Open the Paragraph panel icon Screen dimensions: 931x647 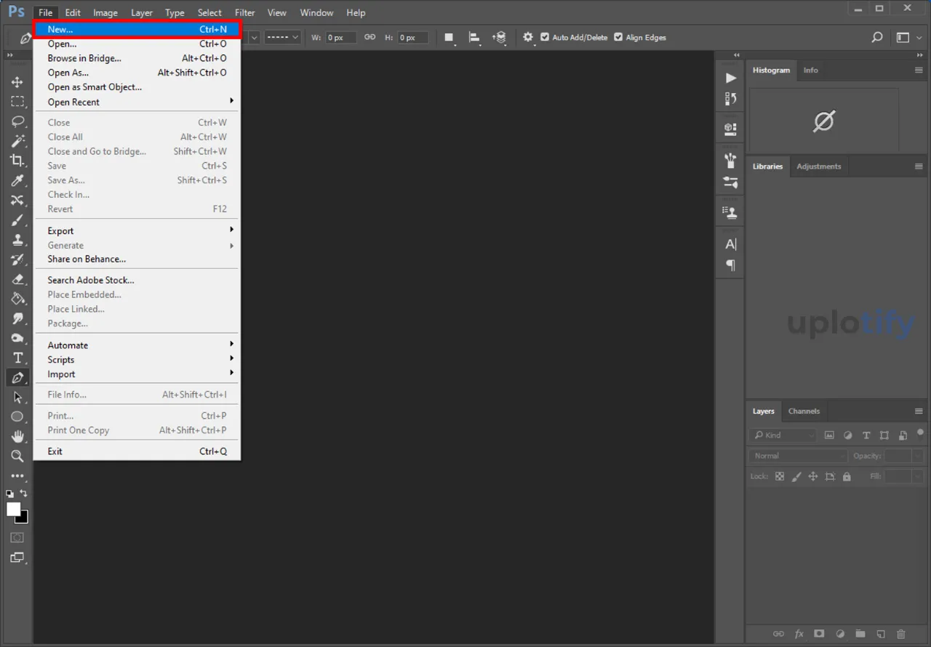click(731, 265)
